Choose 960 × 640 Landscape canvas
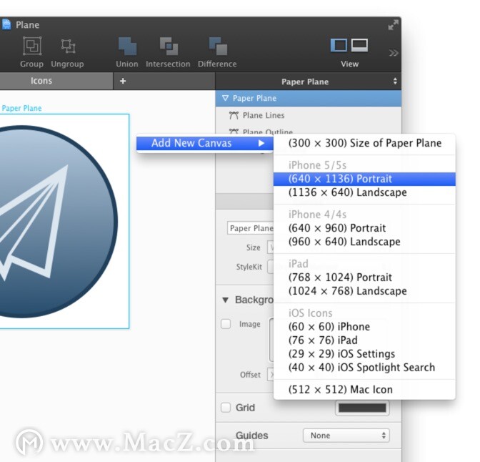Screen dimensions: 480x462 [364, 242]
